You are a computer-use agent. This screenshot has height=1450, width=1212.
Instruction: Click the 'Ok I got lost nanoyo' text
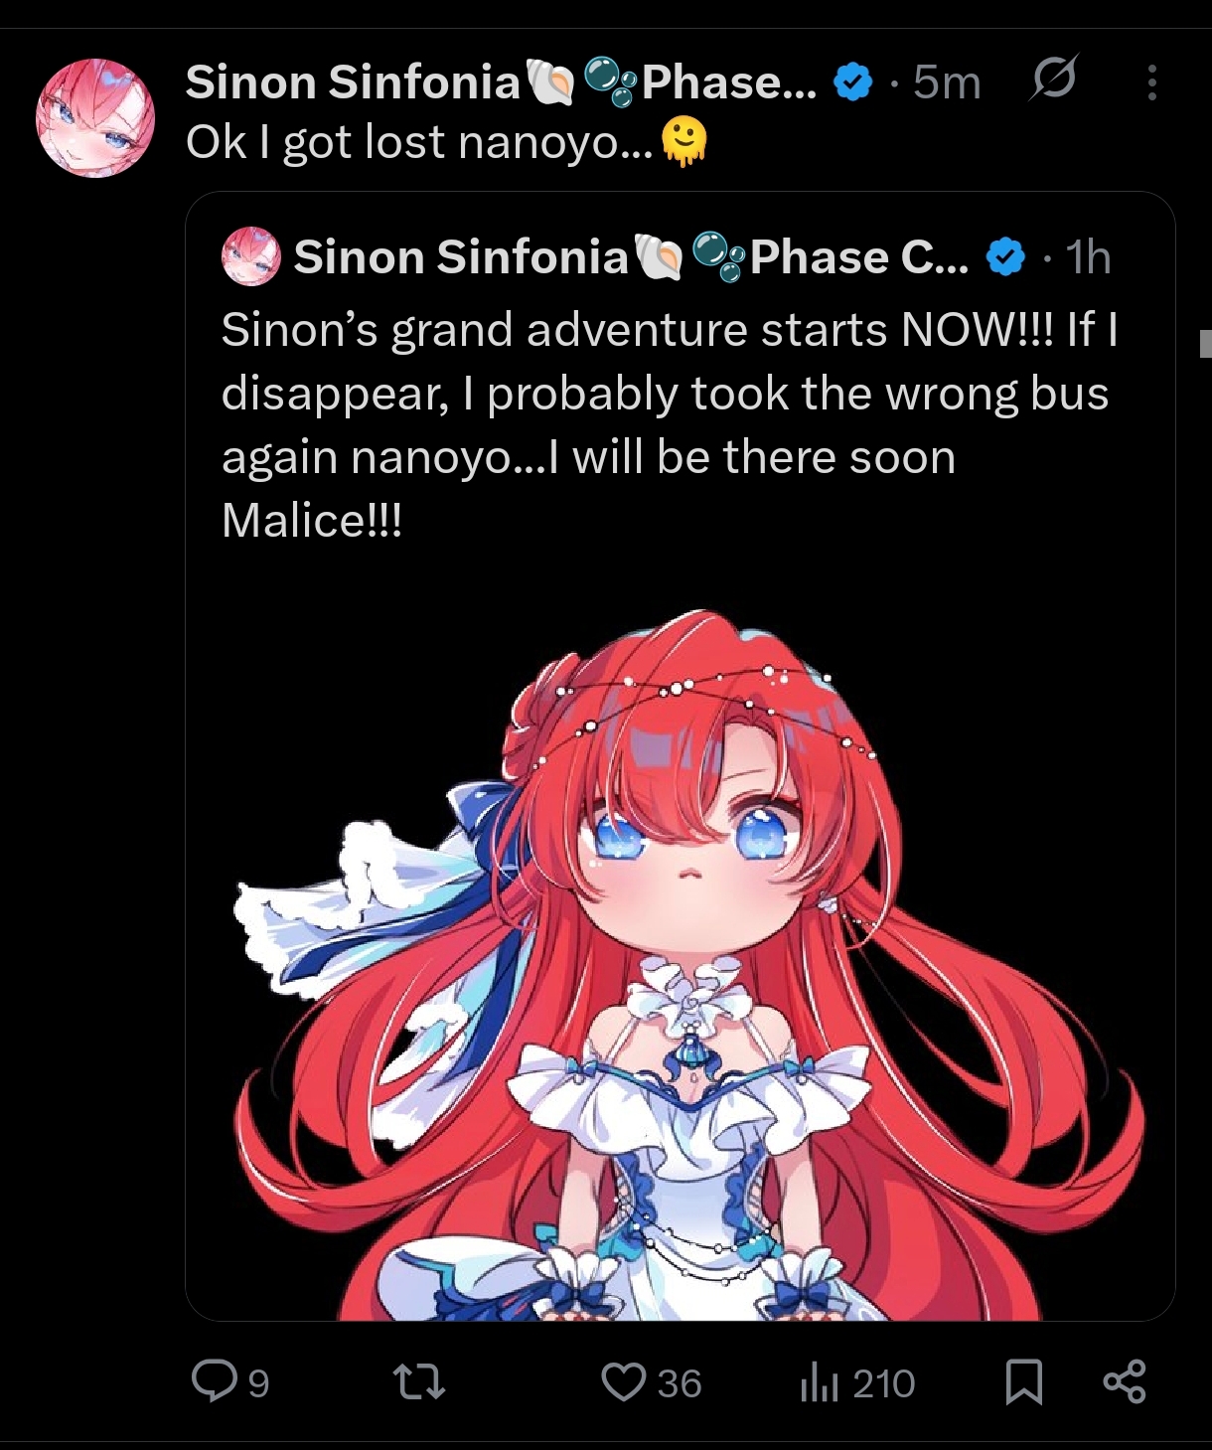(419, 142)
